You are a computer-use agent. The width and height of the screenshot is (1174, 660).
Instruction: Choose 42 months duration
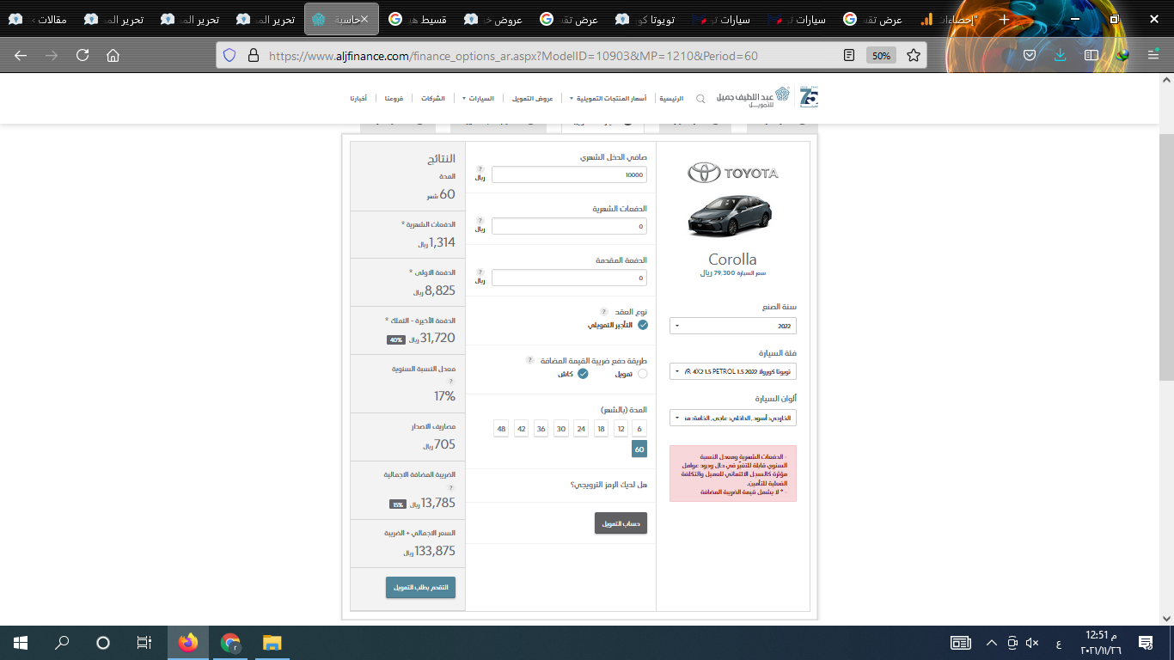[521, 428]
